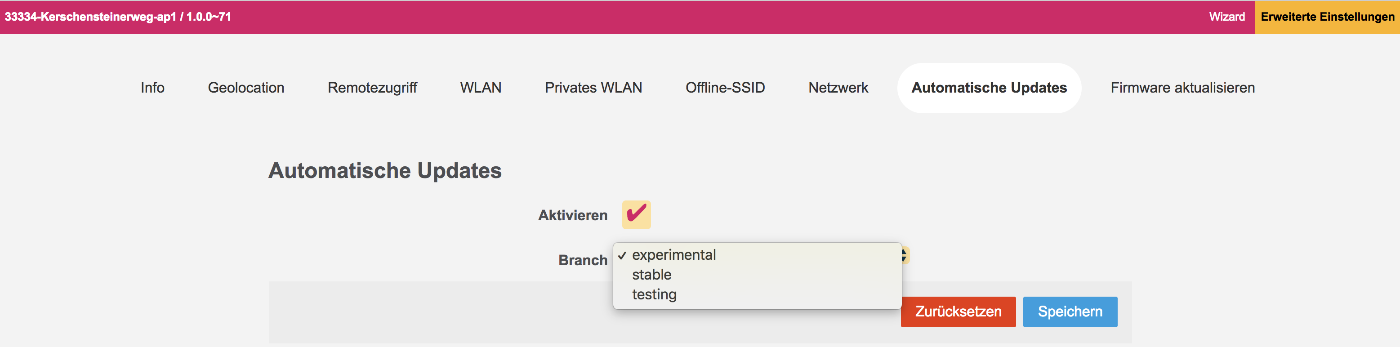Click the Branch dropdown stepper arrows

[x=905, y=255]
